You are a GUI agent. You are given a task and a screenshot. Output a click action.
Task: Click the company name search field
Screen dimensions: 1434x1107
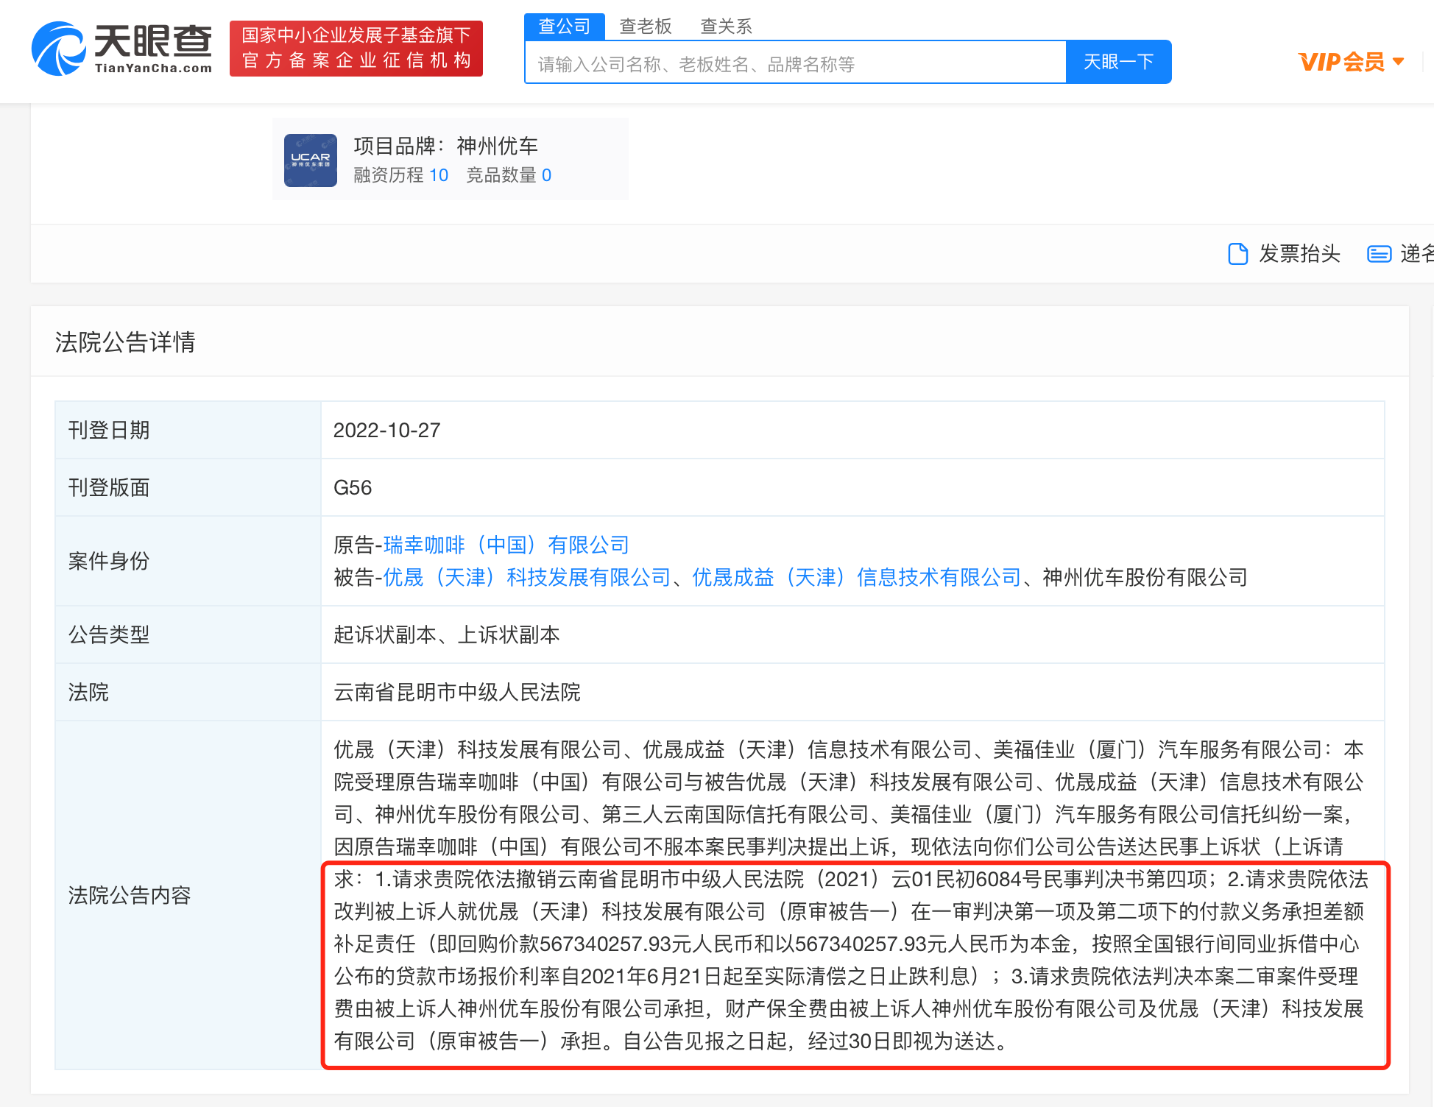click(795, 64)
